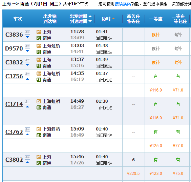Open train number link C3762
Viewport: 191px width, 182px height.
14,132
